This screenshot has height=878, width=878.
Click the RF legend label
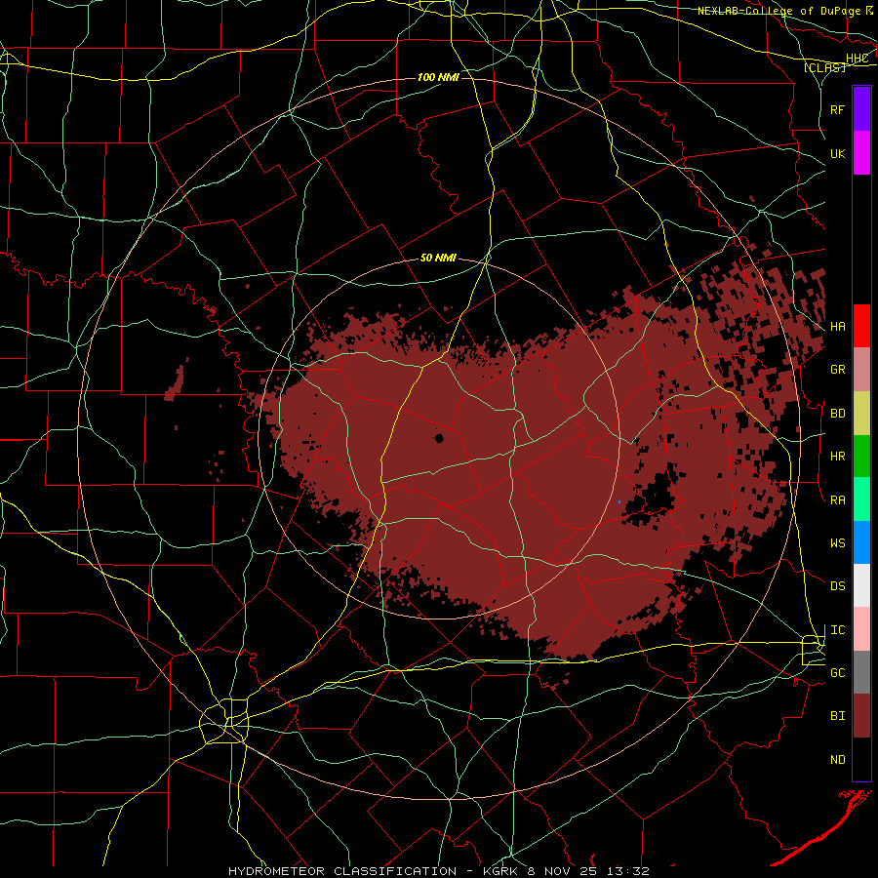(837, 109)
